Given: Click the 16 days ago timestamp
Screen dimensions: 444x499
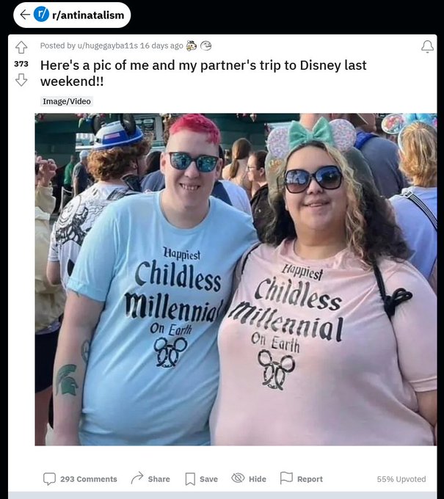Looking at the screenshot, I should point(161,45).
